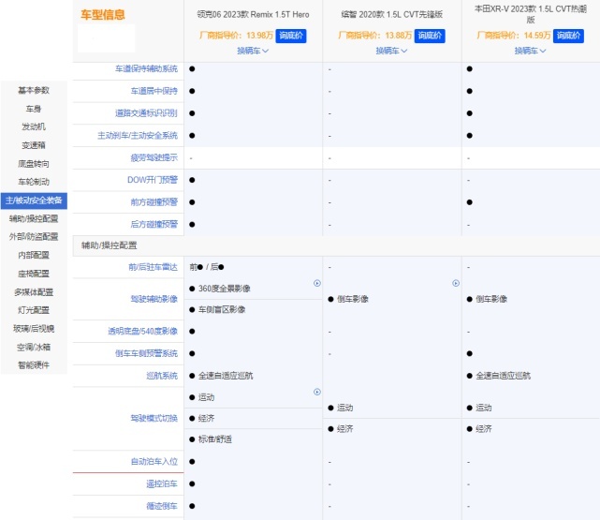This screenshot has height=520, width=600.
Task: Go to 基本参数 section in sidebar
Action: (x=34, y=90)
